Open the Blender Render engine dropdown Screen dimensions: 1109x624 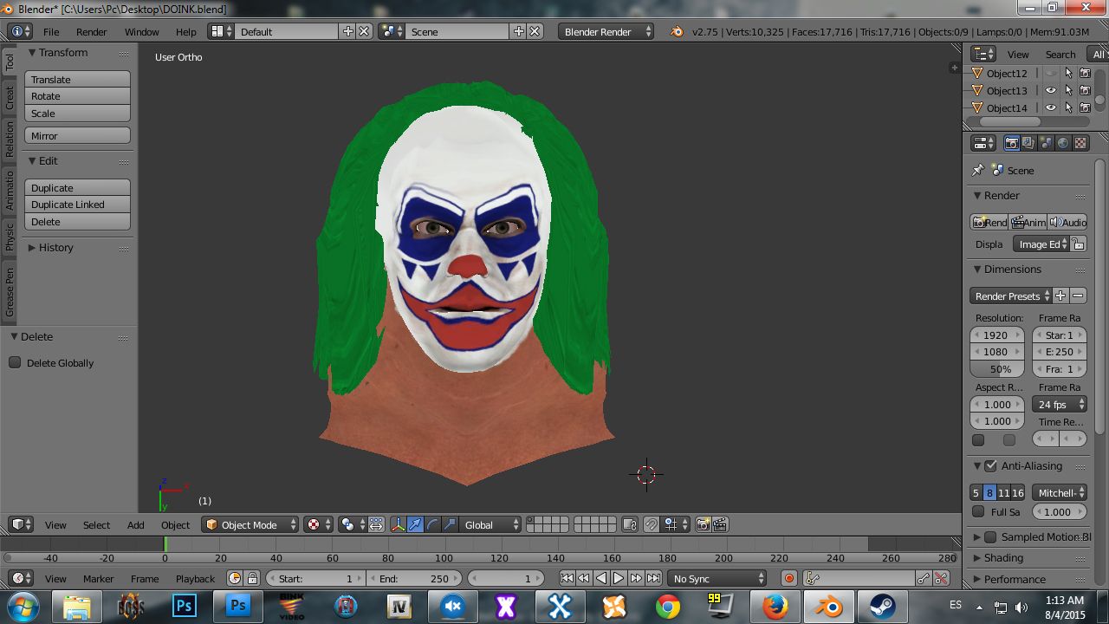click(606, 31)
